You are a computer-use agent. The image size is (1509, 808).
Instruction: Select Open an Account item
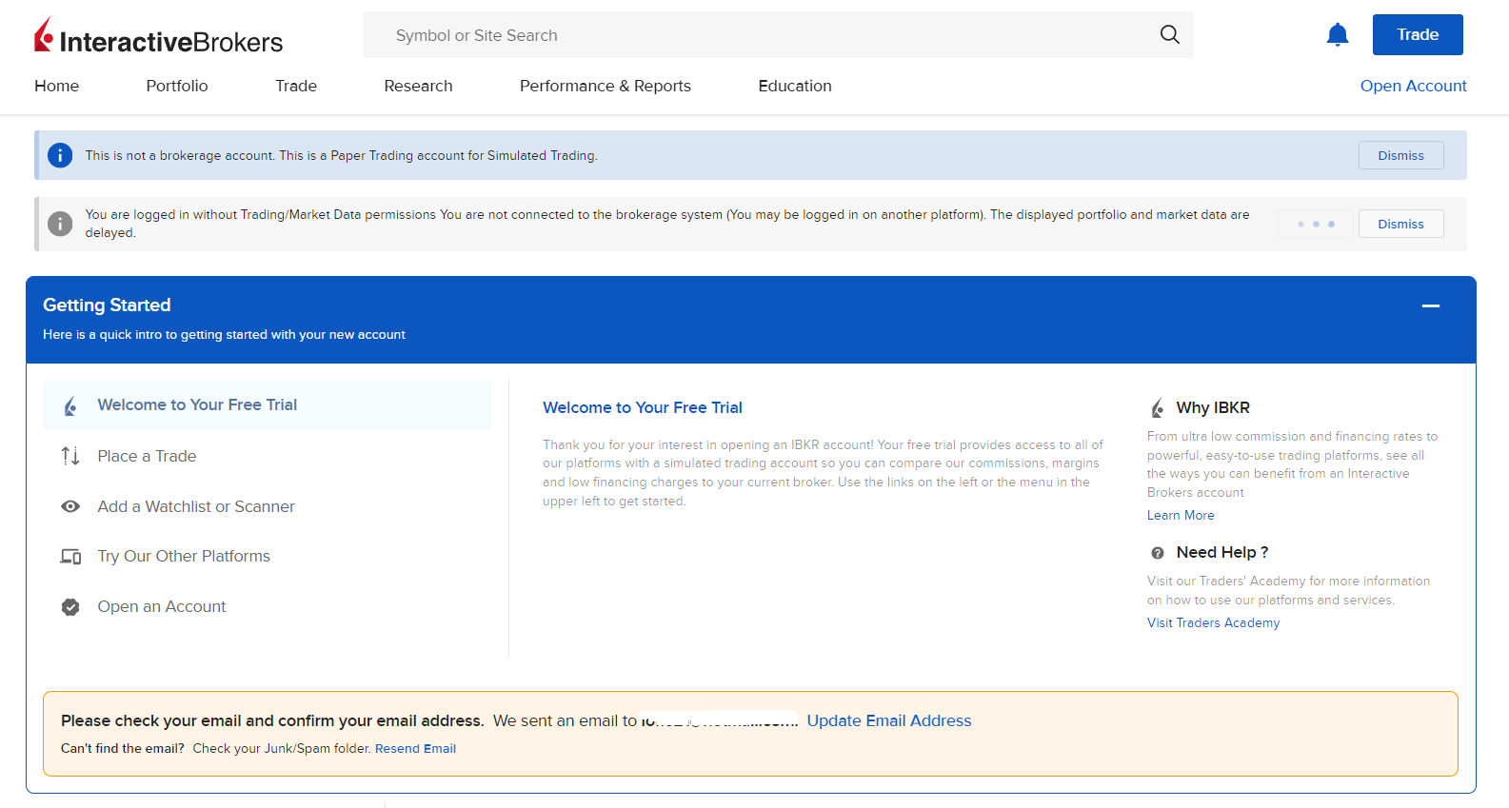(267, 606)
